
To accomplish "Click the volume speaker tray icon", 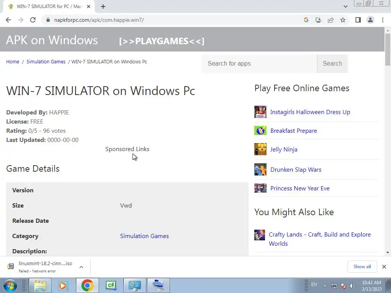I will pos(352,286).
